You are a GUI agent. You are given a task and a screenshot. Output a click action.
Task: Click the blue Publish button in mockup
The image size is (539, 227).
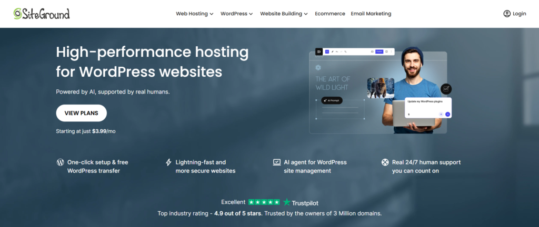379,51
